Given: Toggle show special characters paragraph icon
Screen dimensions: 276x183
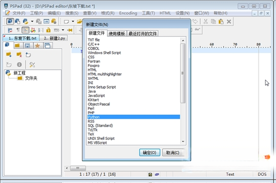Looking at the screenshot, I should (x=18, y=30).
